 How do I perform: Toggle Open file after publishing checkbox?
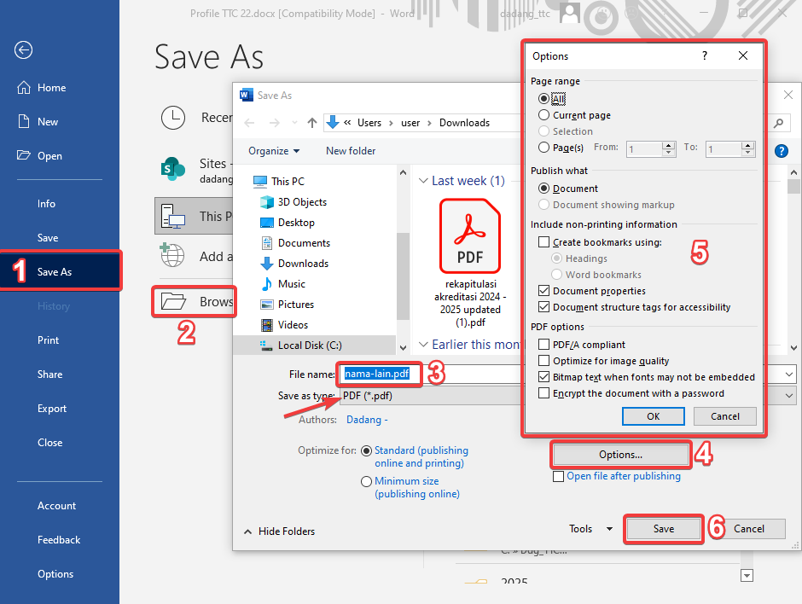(x=559, y=477)
